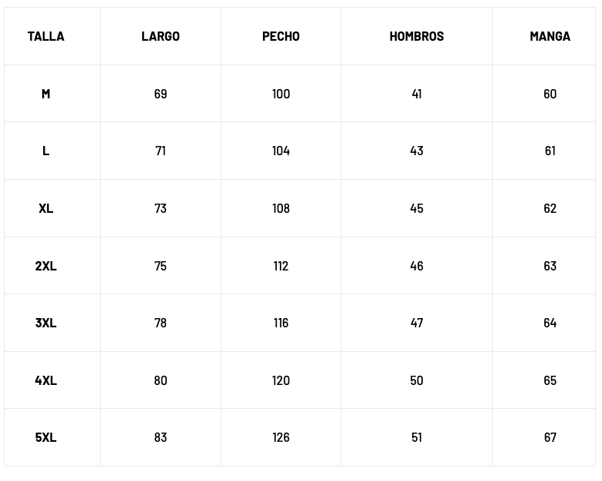Select the MANGA column header
The height and width of the screenshot is (481, 602).
(550, 36)
